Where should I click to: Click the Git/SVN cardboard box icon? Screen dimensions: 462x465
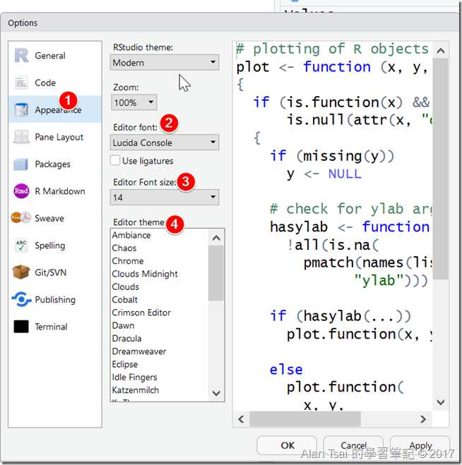[20, 272]
